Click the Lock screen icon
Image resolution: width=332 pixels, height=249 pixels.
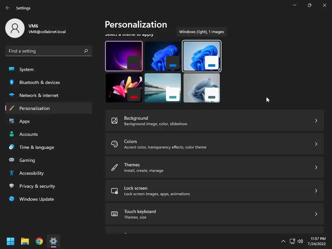click(x=114, y=191)
